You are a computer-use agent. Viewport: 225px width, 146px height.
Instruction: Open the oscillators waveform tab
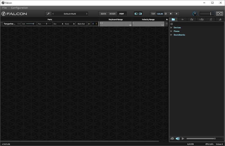(x=182, y=19)
